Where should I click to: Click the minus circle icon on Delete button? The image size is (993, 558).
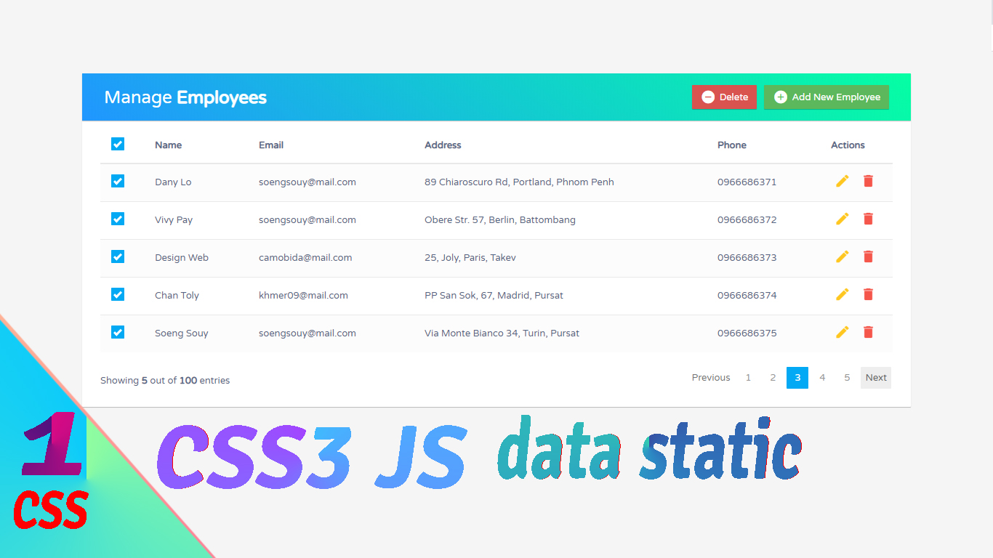(x=708, y=96)
